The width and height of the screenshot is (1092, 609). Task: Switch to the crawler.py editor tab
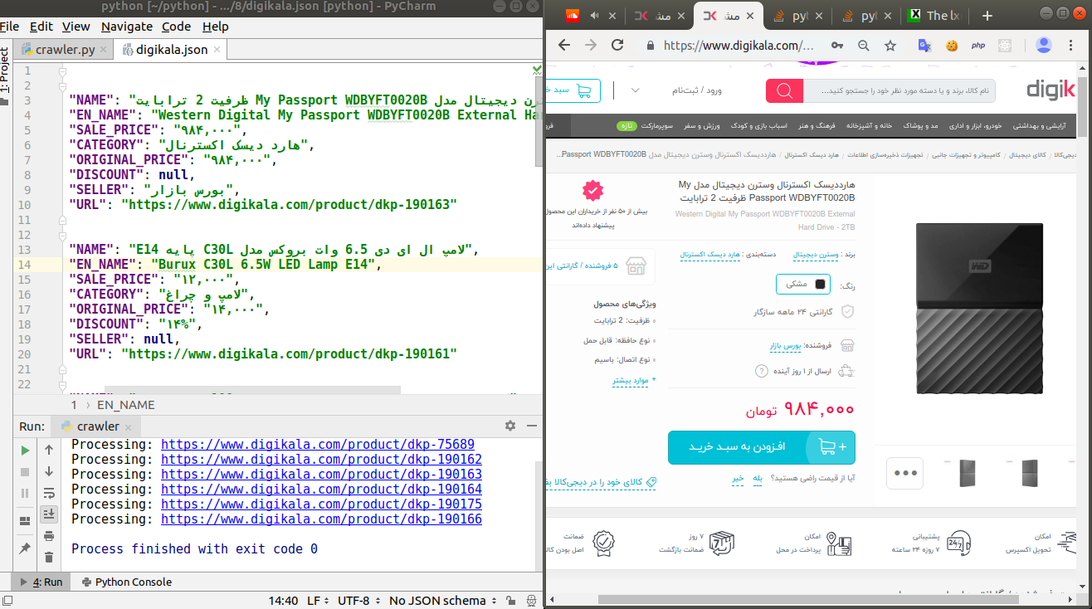tap(65, 50)
